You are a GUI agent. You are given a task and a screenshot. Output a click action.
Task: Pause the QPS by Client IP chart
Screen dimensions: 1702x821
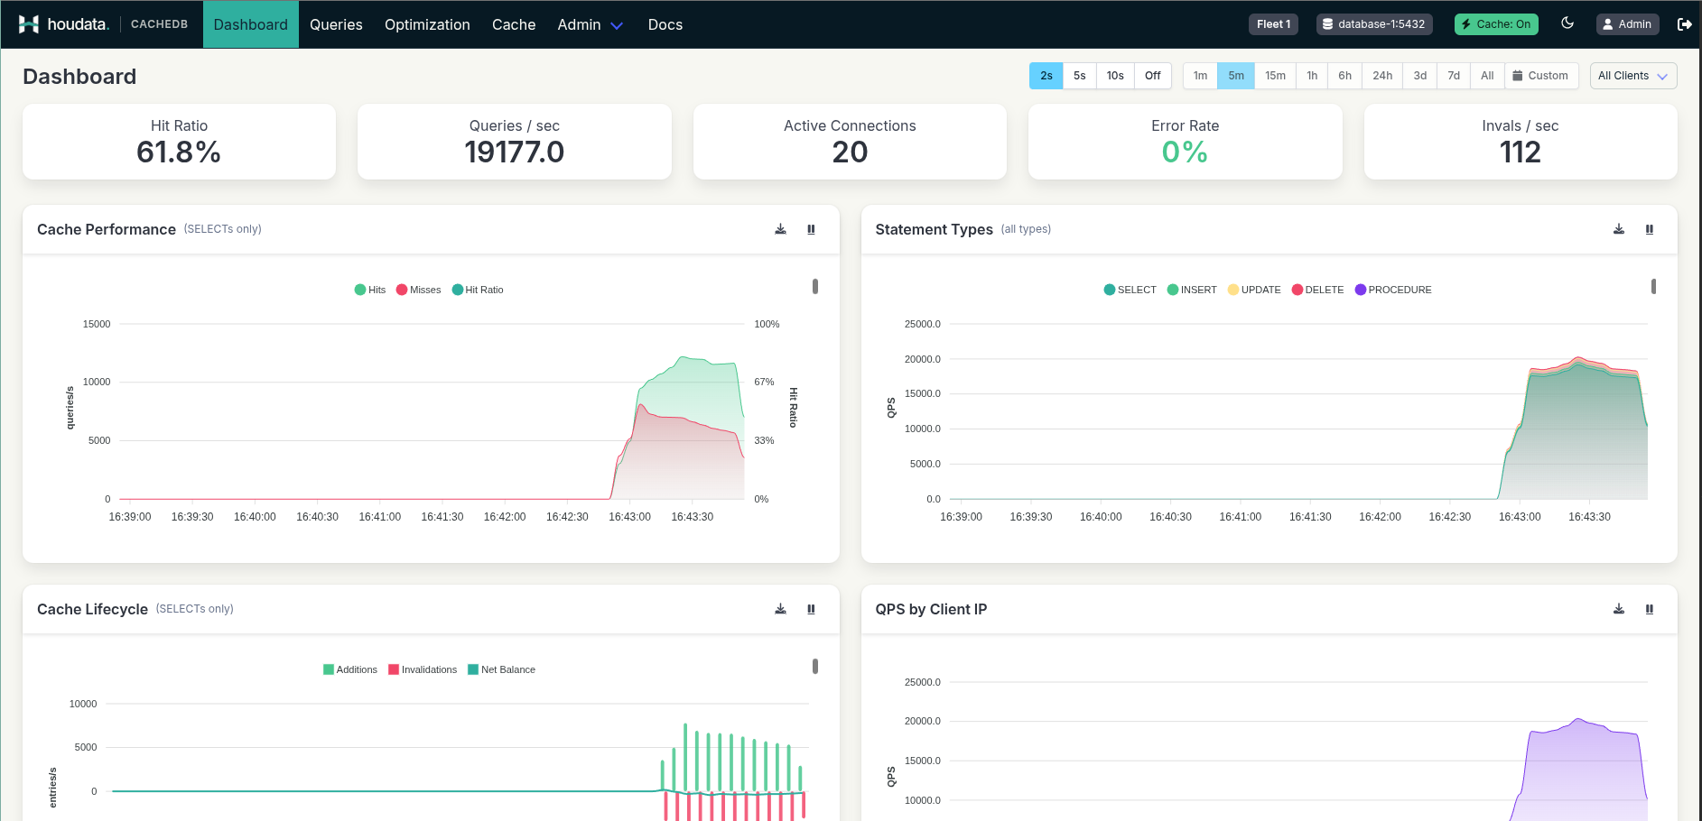pos(1650,609)
